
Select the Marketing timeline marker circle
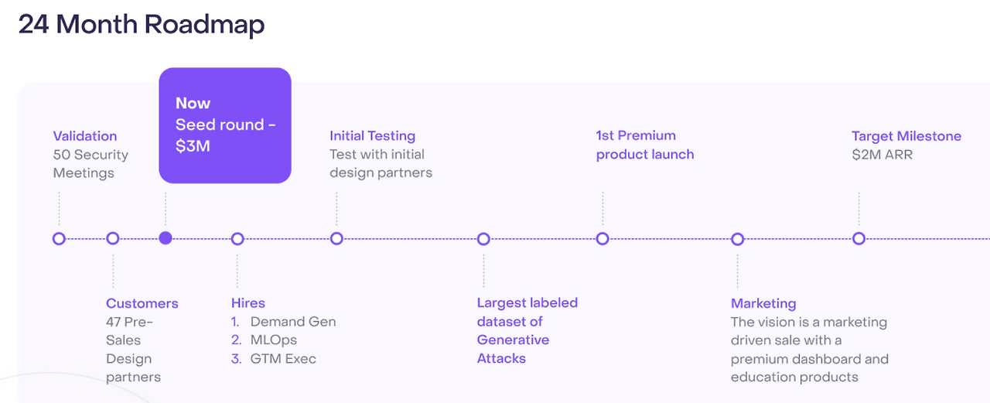pos(738,238)
